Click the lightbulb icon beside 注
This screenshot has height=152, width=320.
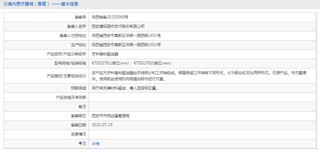[x=80, y=144]
